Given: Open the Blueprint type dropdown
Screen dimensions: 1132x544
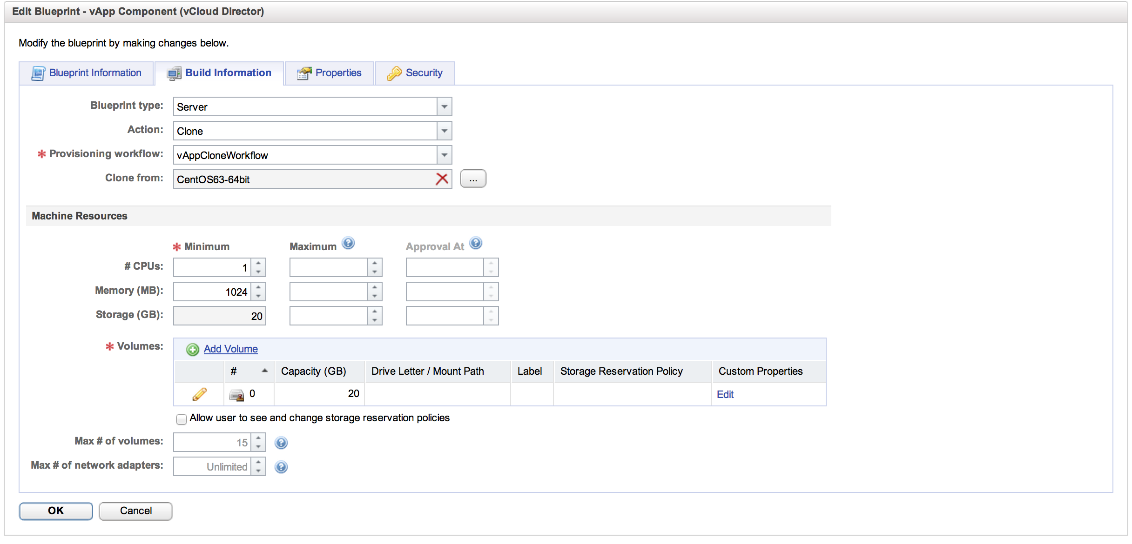Looking at the screenshot, I should tap(444, 107).
